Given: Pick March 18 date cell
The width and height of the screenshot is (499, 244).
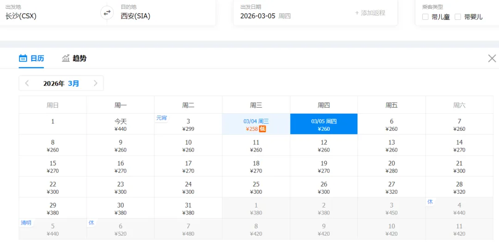Looking at the screenshot, I should coord(256,166).
